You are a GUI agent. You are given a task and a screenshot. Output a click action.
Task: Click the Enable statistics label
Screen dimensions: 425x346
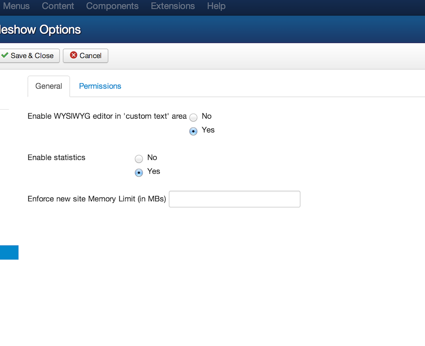point(56,157)
